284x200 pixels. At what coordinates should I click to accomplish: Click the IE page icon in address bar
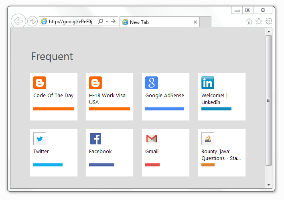point(44,21)
